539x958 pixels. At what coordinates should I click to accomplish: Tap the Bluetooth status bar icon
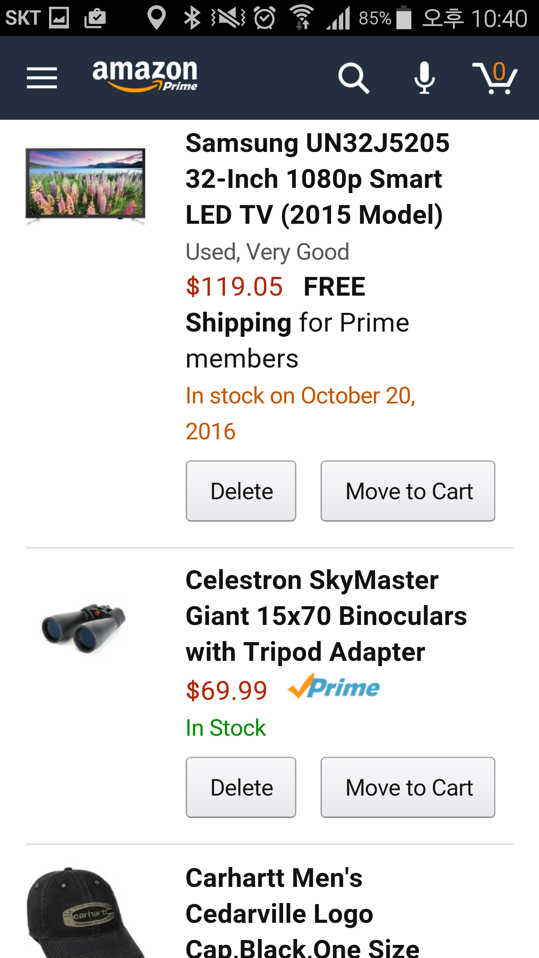pos(192,18)
